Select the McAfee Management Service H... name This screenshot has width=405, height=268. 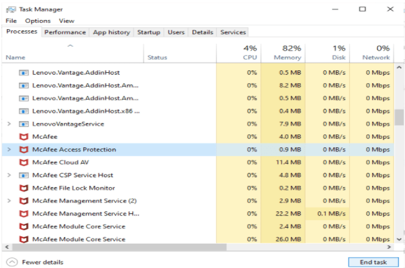86,213
